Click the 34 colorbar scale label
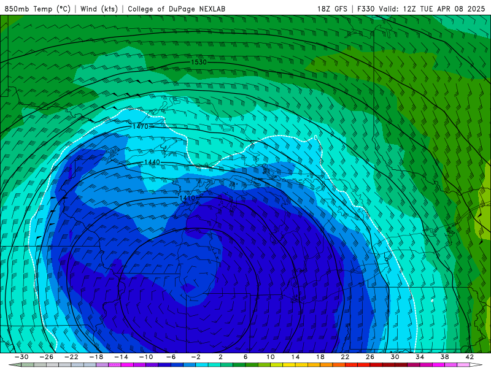This screenshot has width=491, height=368. 420,357
